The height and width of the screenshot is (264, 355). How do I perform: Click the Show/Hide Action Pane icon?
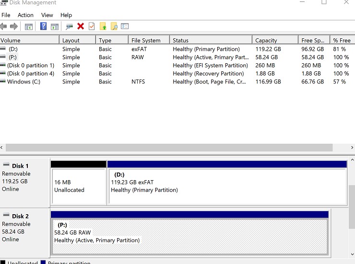coord(55,26)
